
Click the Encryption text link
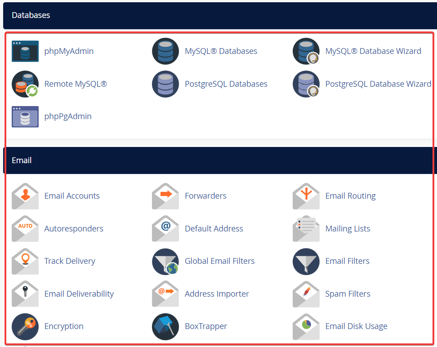click(x=64, y=326)
